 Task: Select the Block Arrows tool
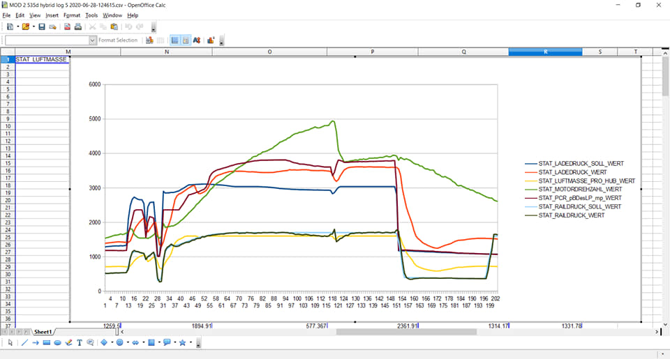[x=135, y=342]
